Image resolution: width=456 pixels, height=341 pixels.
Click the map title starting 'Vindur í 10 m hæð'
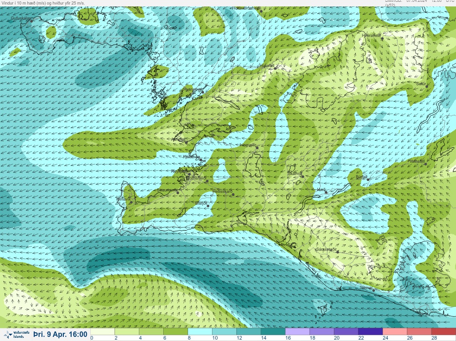pyautogui.click(x=43, y=3)
